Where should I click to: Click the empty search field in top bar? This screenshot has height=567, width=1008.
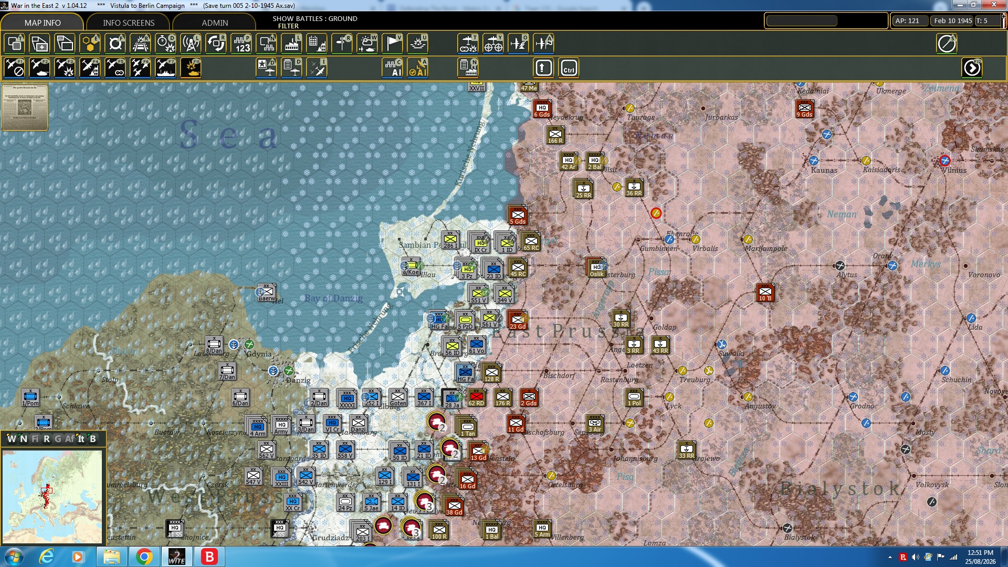802,21
